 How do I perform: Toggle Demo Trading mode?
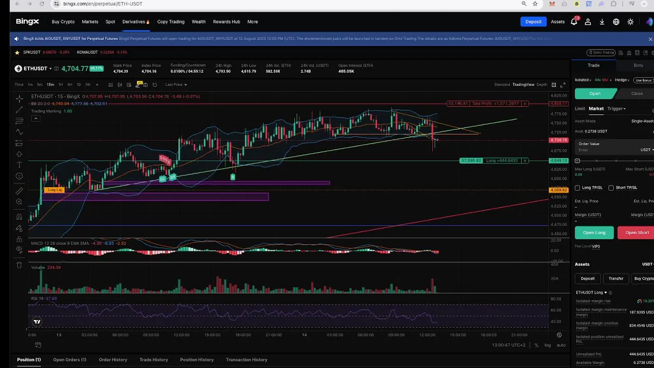pyautogui.click(x=601, y=52)
